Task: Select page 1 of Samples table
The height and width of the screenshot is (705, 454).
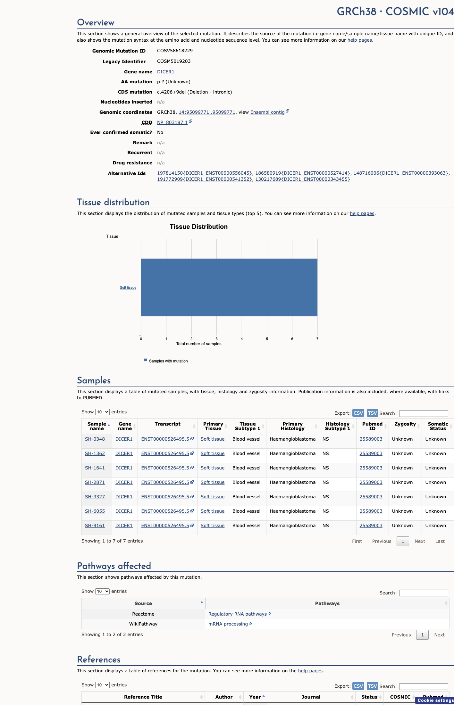Action: pyautogui.click(x=403, y=541)
